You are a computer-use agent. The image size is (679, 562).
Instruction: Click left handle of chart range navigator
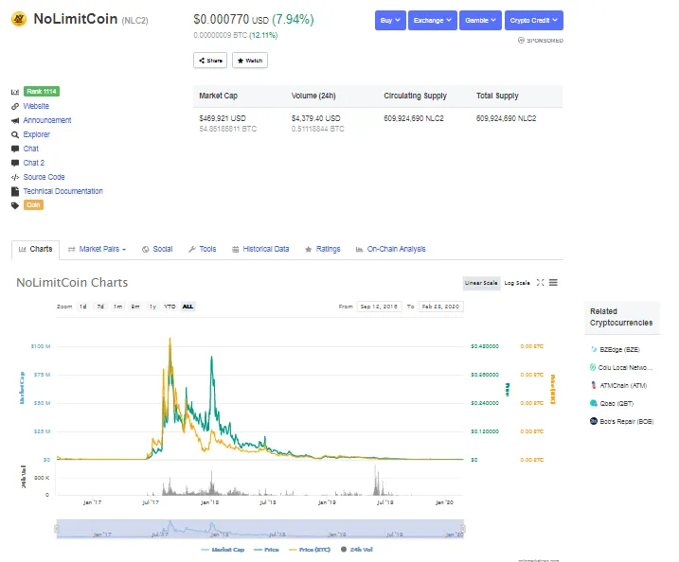(x=57, y=529)
